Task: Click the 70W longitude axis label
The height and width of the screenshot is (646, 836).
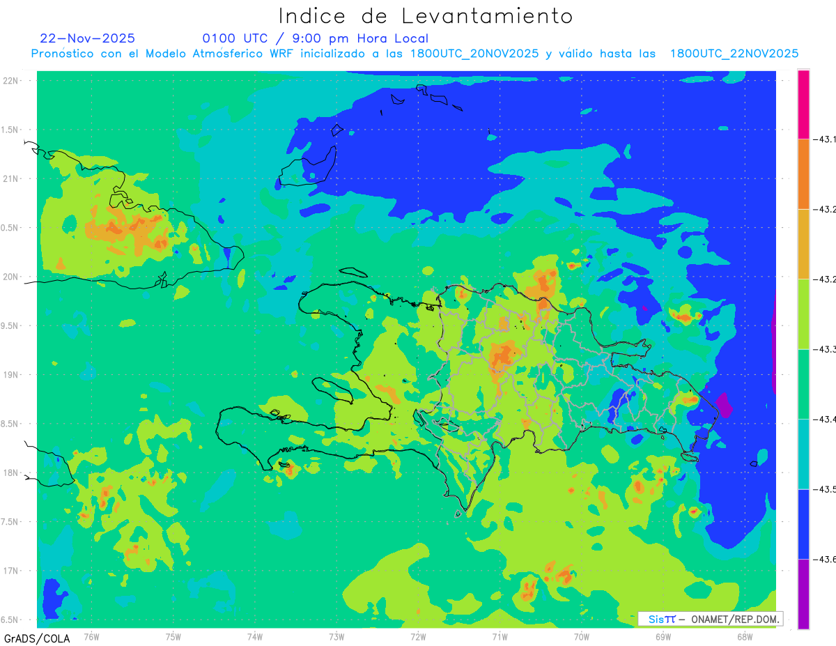Action: pyautogui.click(x=582, y=636)
